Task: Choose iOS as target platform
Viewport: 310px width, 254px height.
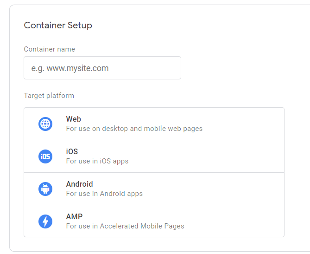Action: [154, 156]
